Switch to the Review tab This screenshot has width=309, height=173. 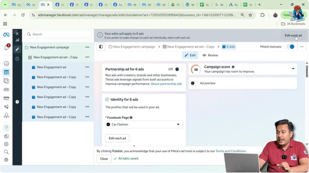(210, 55)
